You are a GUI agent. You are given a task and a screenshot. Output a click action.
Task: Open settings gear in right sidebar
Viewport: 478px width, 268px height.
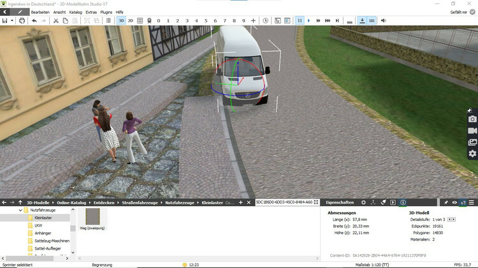[x=472, y=153]
